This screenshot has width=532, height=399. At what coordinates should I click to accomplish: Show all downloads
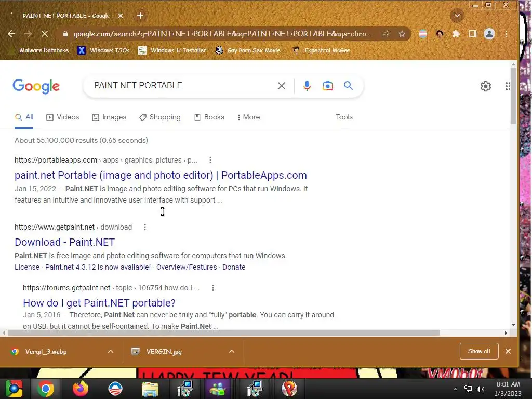(x=478, y=352)
